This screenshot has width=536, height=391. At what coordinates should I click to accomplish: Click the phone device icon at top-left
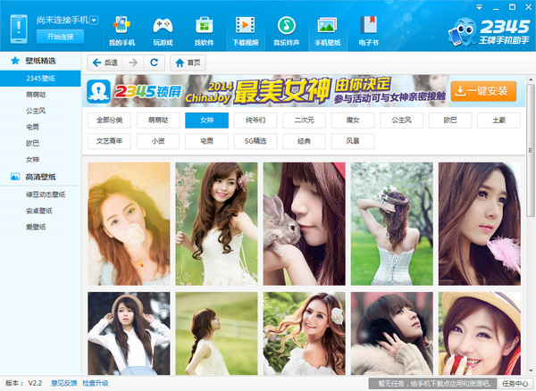[x=19, y=29]
